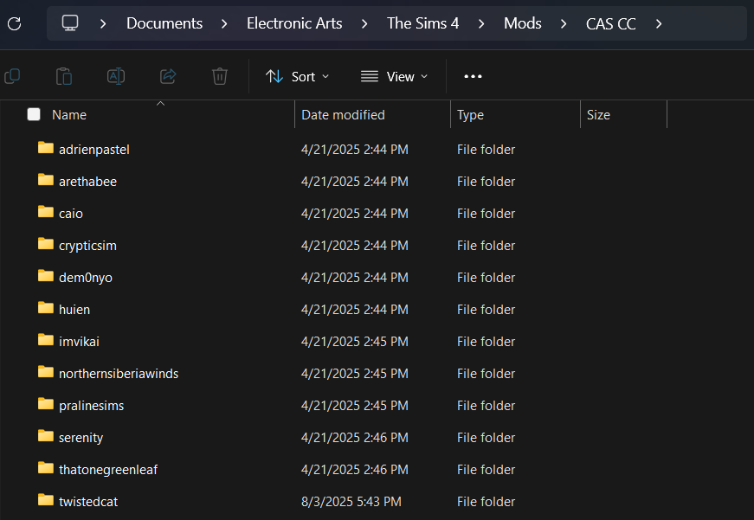The image size is (754, 520).
Task: Sort by the Name column header
Action: (x=69, y=115)
